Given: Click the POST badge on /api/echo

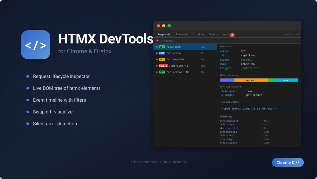Looking at the screenshot, I should [161, 53].
